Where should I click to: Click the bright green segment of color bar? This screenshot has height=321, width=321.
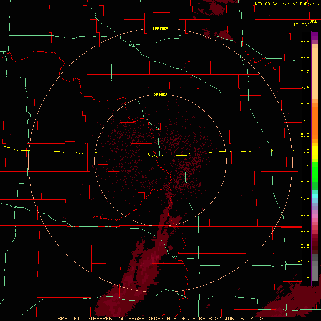pyautogui.click(x=315, y=172)
